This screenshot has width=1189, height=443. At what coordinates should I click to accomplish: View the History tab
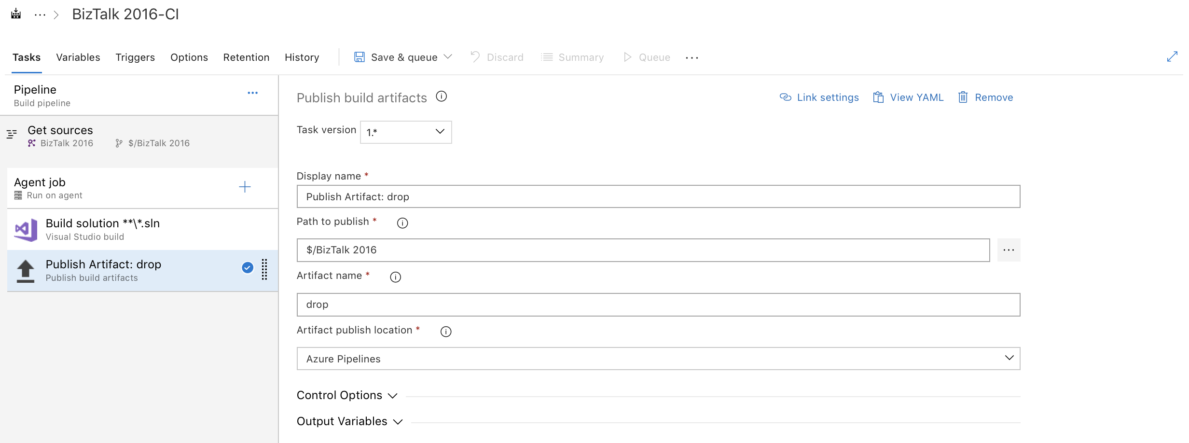[302, 57]
